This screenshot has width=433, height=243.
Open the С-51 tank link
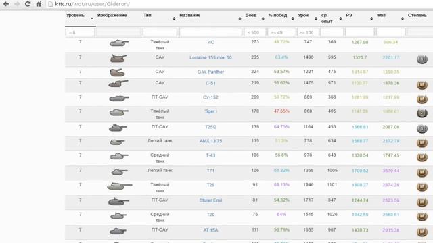pos(210,83)
